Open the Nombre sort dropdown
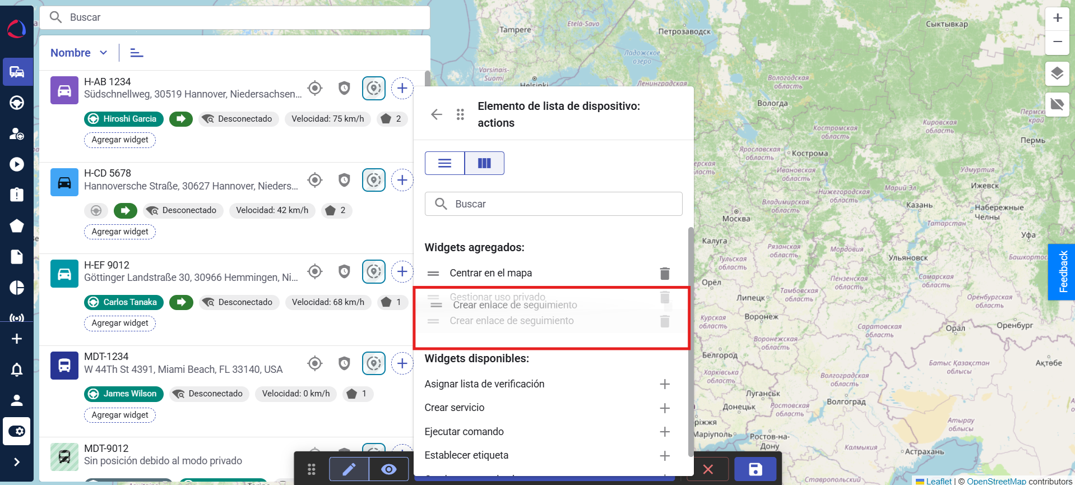 point(79,53)
